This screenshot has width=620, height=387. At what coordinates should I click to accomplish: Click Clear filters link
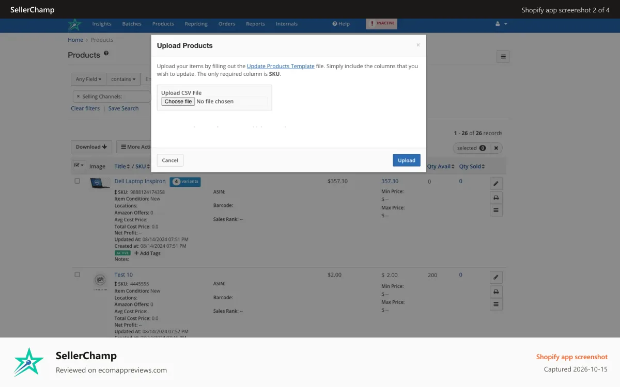click(85, 108)
